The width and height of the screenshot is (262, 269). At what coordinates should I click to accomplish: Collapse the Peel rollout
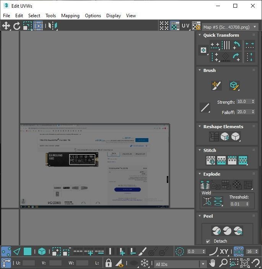[200, 216]
